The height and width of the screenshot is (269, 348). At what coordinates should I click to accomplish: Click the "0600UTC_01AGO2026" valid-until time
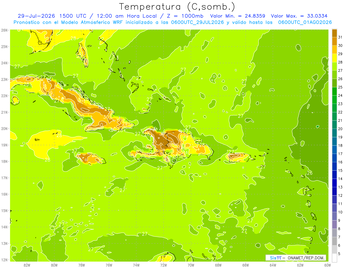point(305,22)
